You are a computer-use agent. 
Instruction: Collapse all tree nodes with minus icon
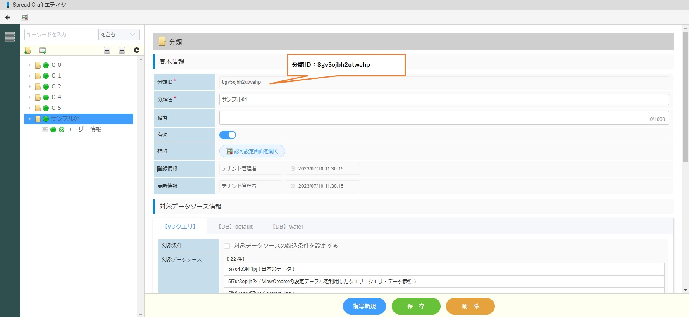click(x=122, y=50)
